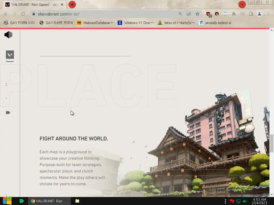The width and height of the screenshot is (274, 205).
Task: Click the browser forward arrow
Action: [14, 14]
